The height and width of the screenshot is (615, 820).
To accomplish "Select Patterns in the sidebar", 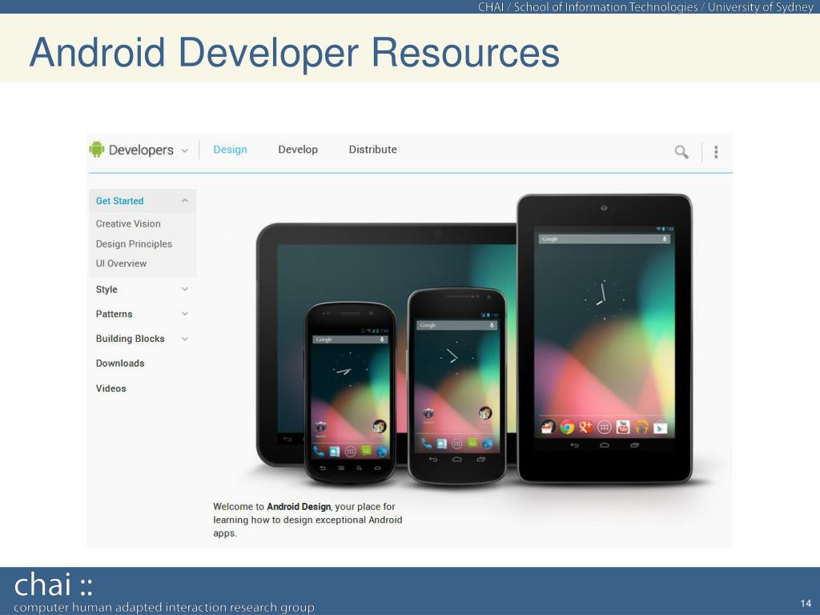I will click(x=114, y=314).
